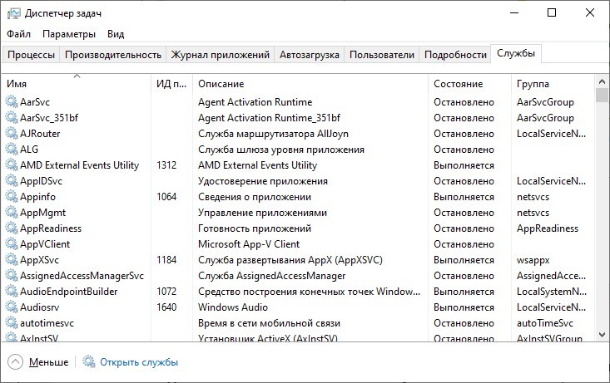
Task: Sort by the Группа column header
Action: coord(553,84)
